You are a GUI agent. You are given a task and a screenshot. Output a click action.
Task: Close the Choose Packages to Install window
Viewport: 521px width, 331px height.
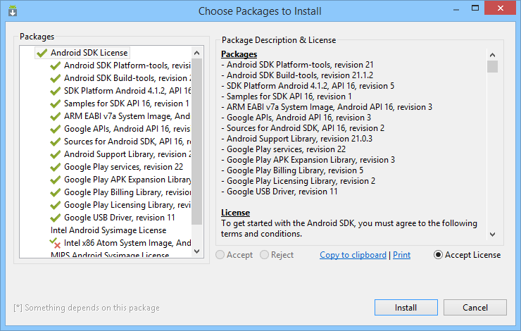[x=500, y=8]
